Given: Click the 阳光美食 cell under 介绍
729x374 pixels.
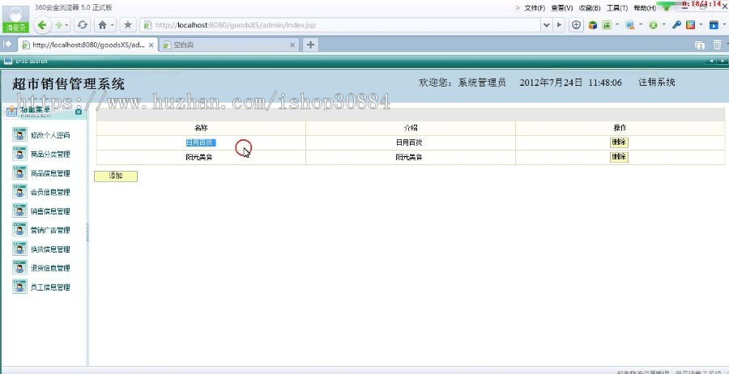Looking at the screenshot, I should pyautogui.click(x=410, y=157).
